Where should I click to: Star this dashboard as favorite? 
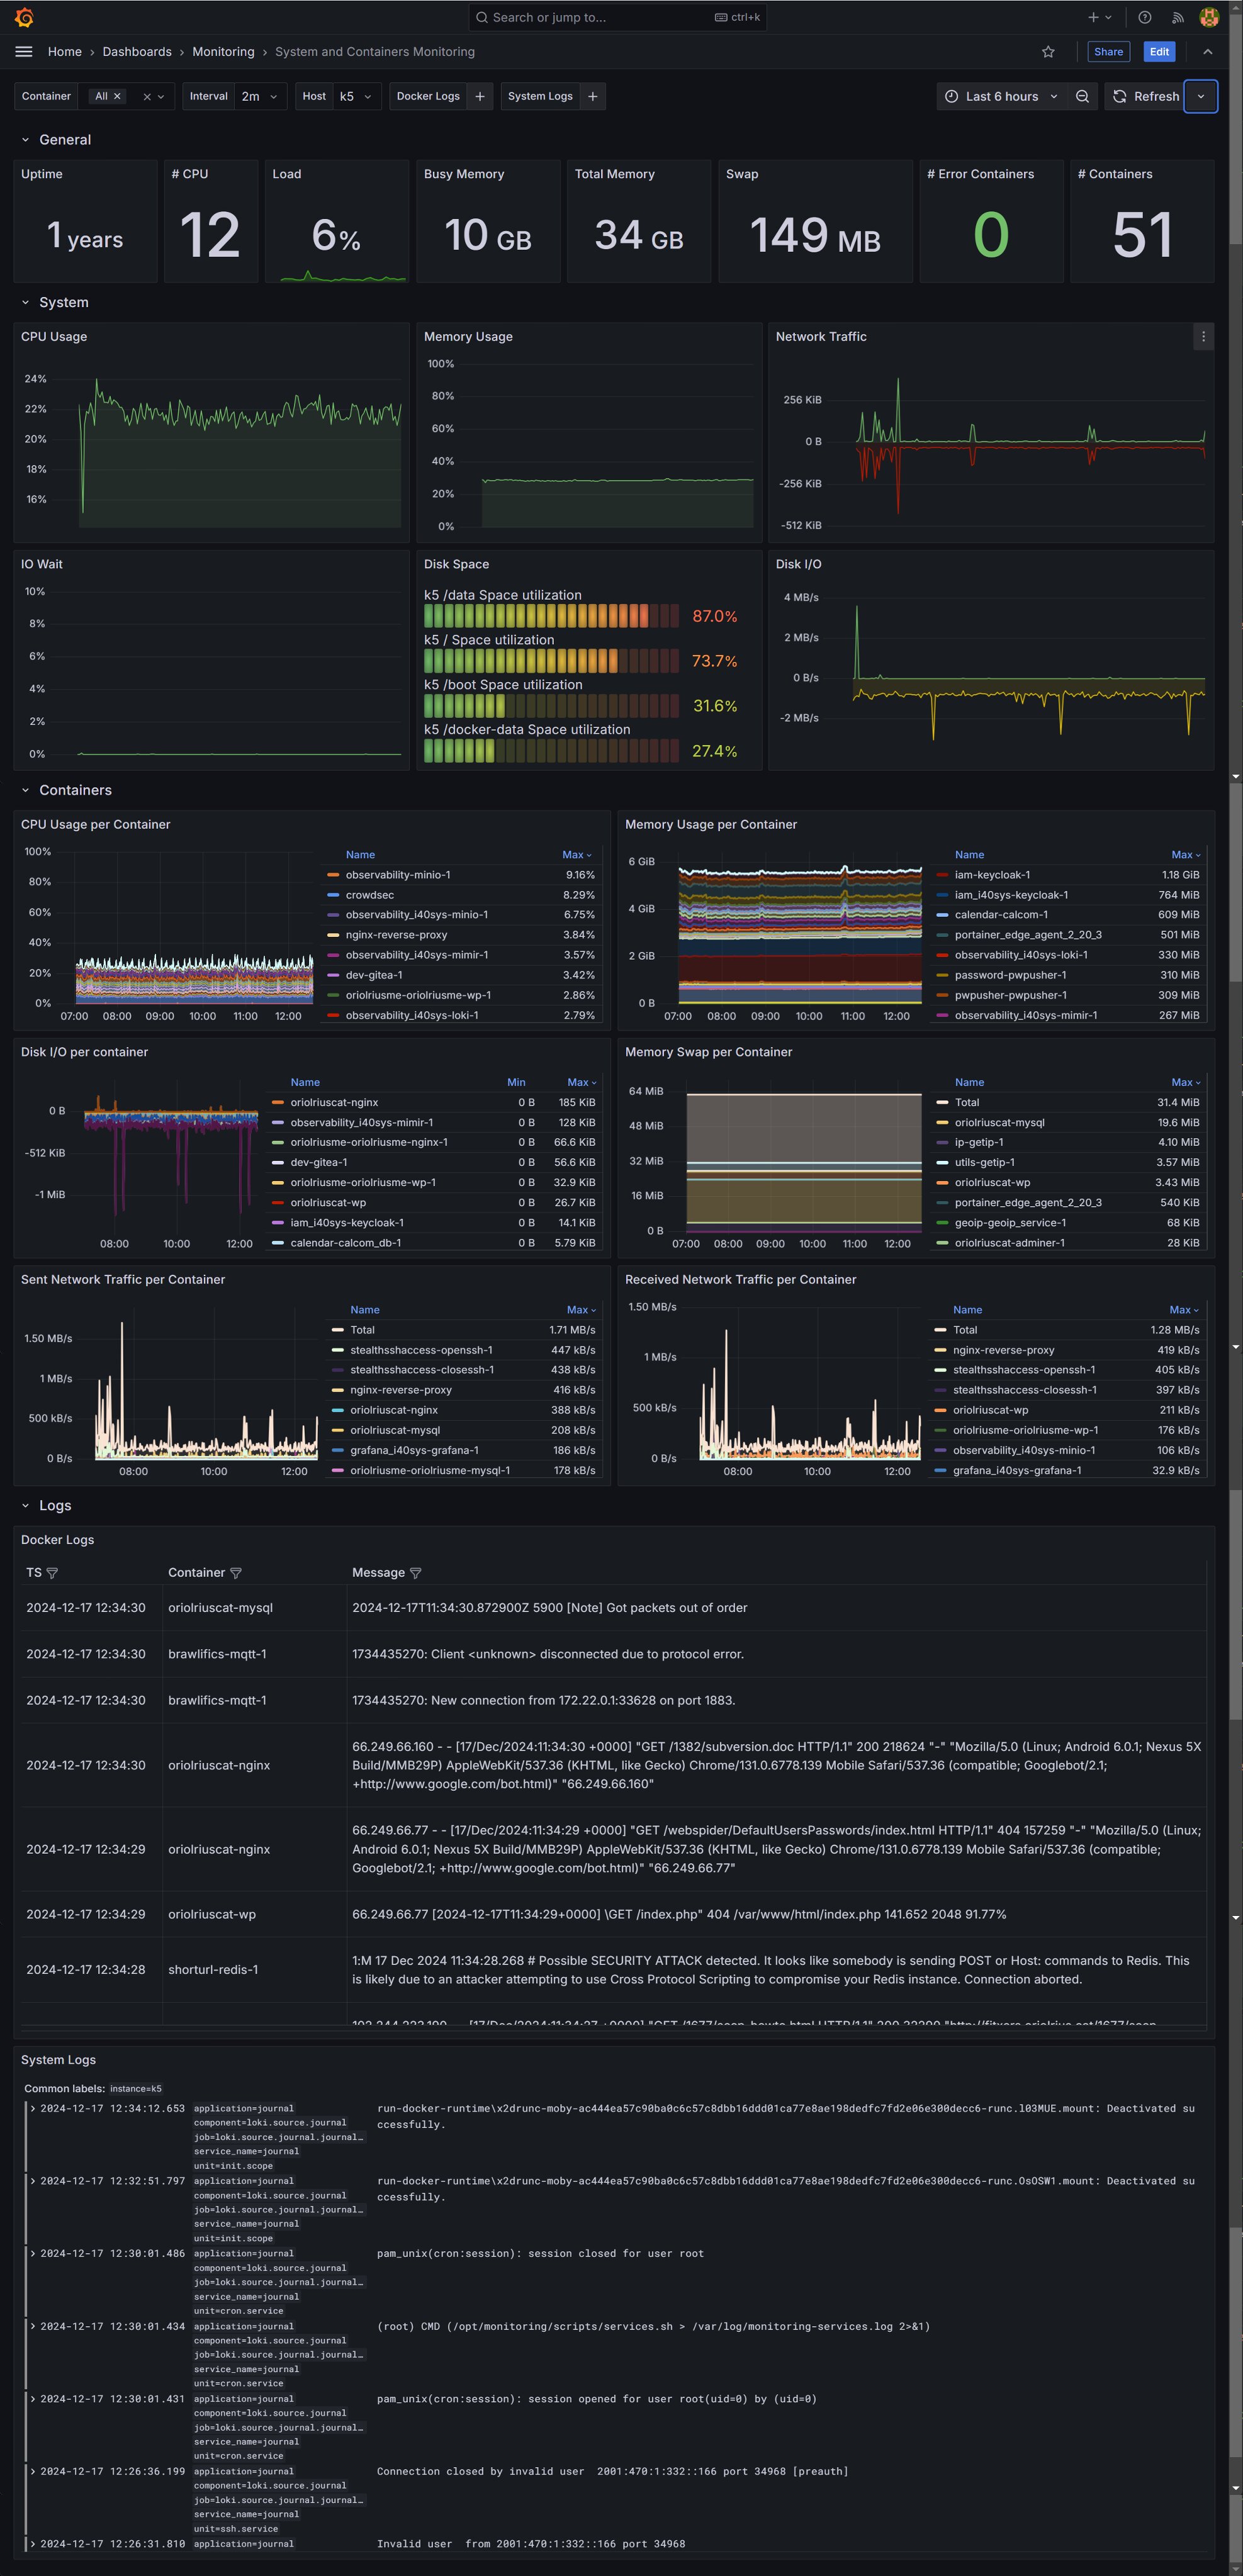tap(1048, 52)
